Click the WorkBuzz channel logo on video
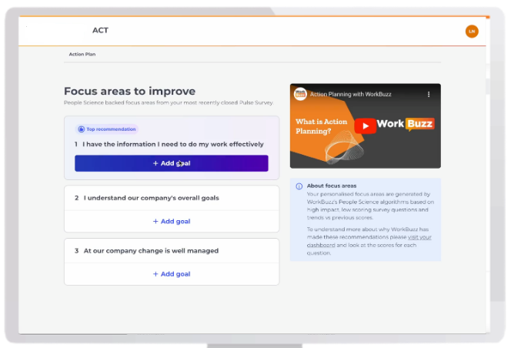The width and height of the screenshot is (511, 348). [x=300, y=94]
